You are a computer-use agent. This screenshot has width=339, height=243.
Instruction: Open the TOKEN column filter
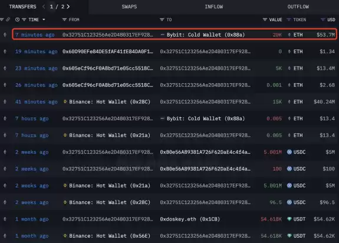(x=289, y=19)
